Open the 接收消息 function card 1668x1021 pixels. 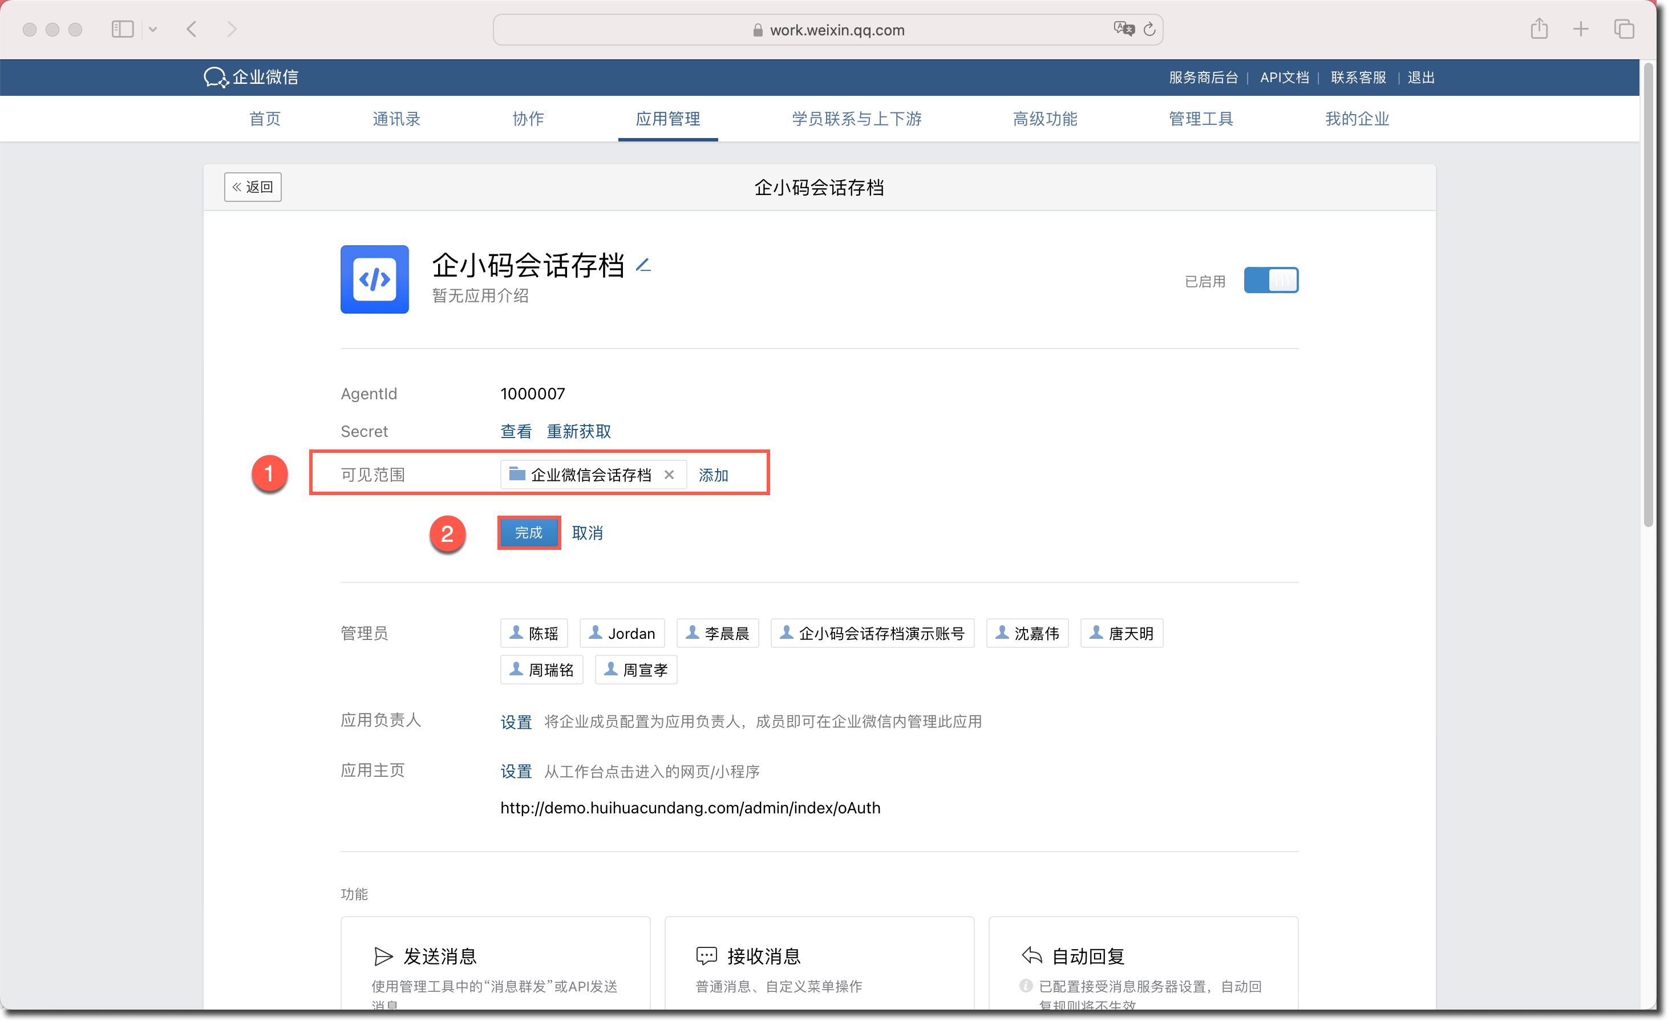[819, 963]
